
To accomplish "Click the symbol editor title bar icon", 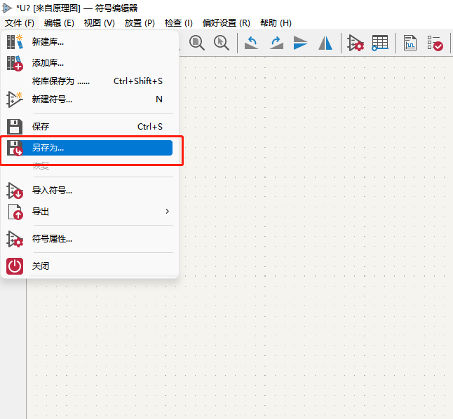I will [x=7, y=8].
